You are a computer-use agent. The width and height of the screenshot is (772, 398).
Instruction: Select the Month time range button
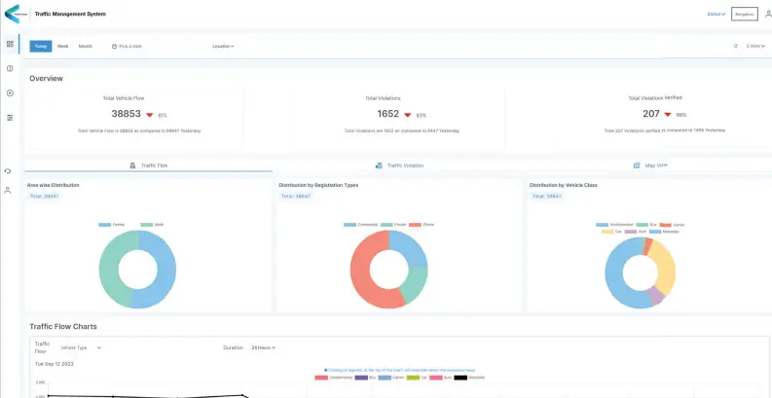click(86, 46)
